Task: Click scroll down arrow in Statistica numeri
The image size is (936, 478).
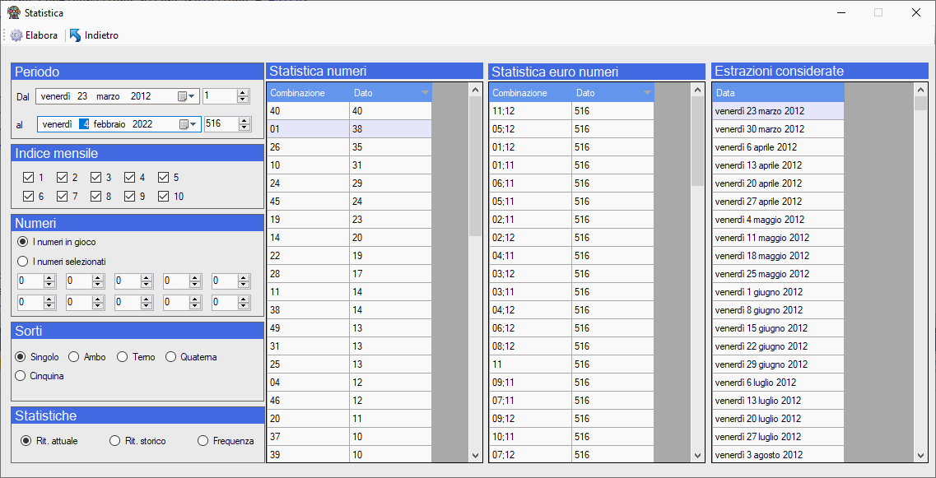Action: (x=475, y=455)
